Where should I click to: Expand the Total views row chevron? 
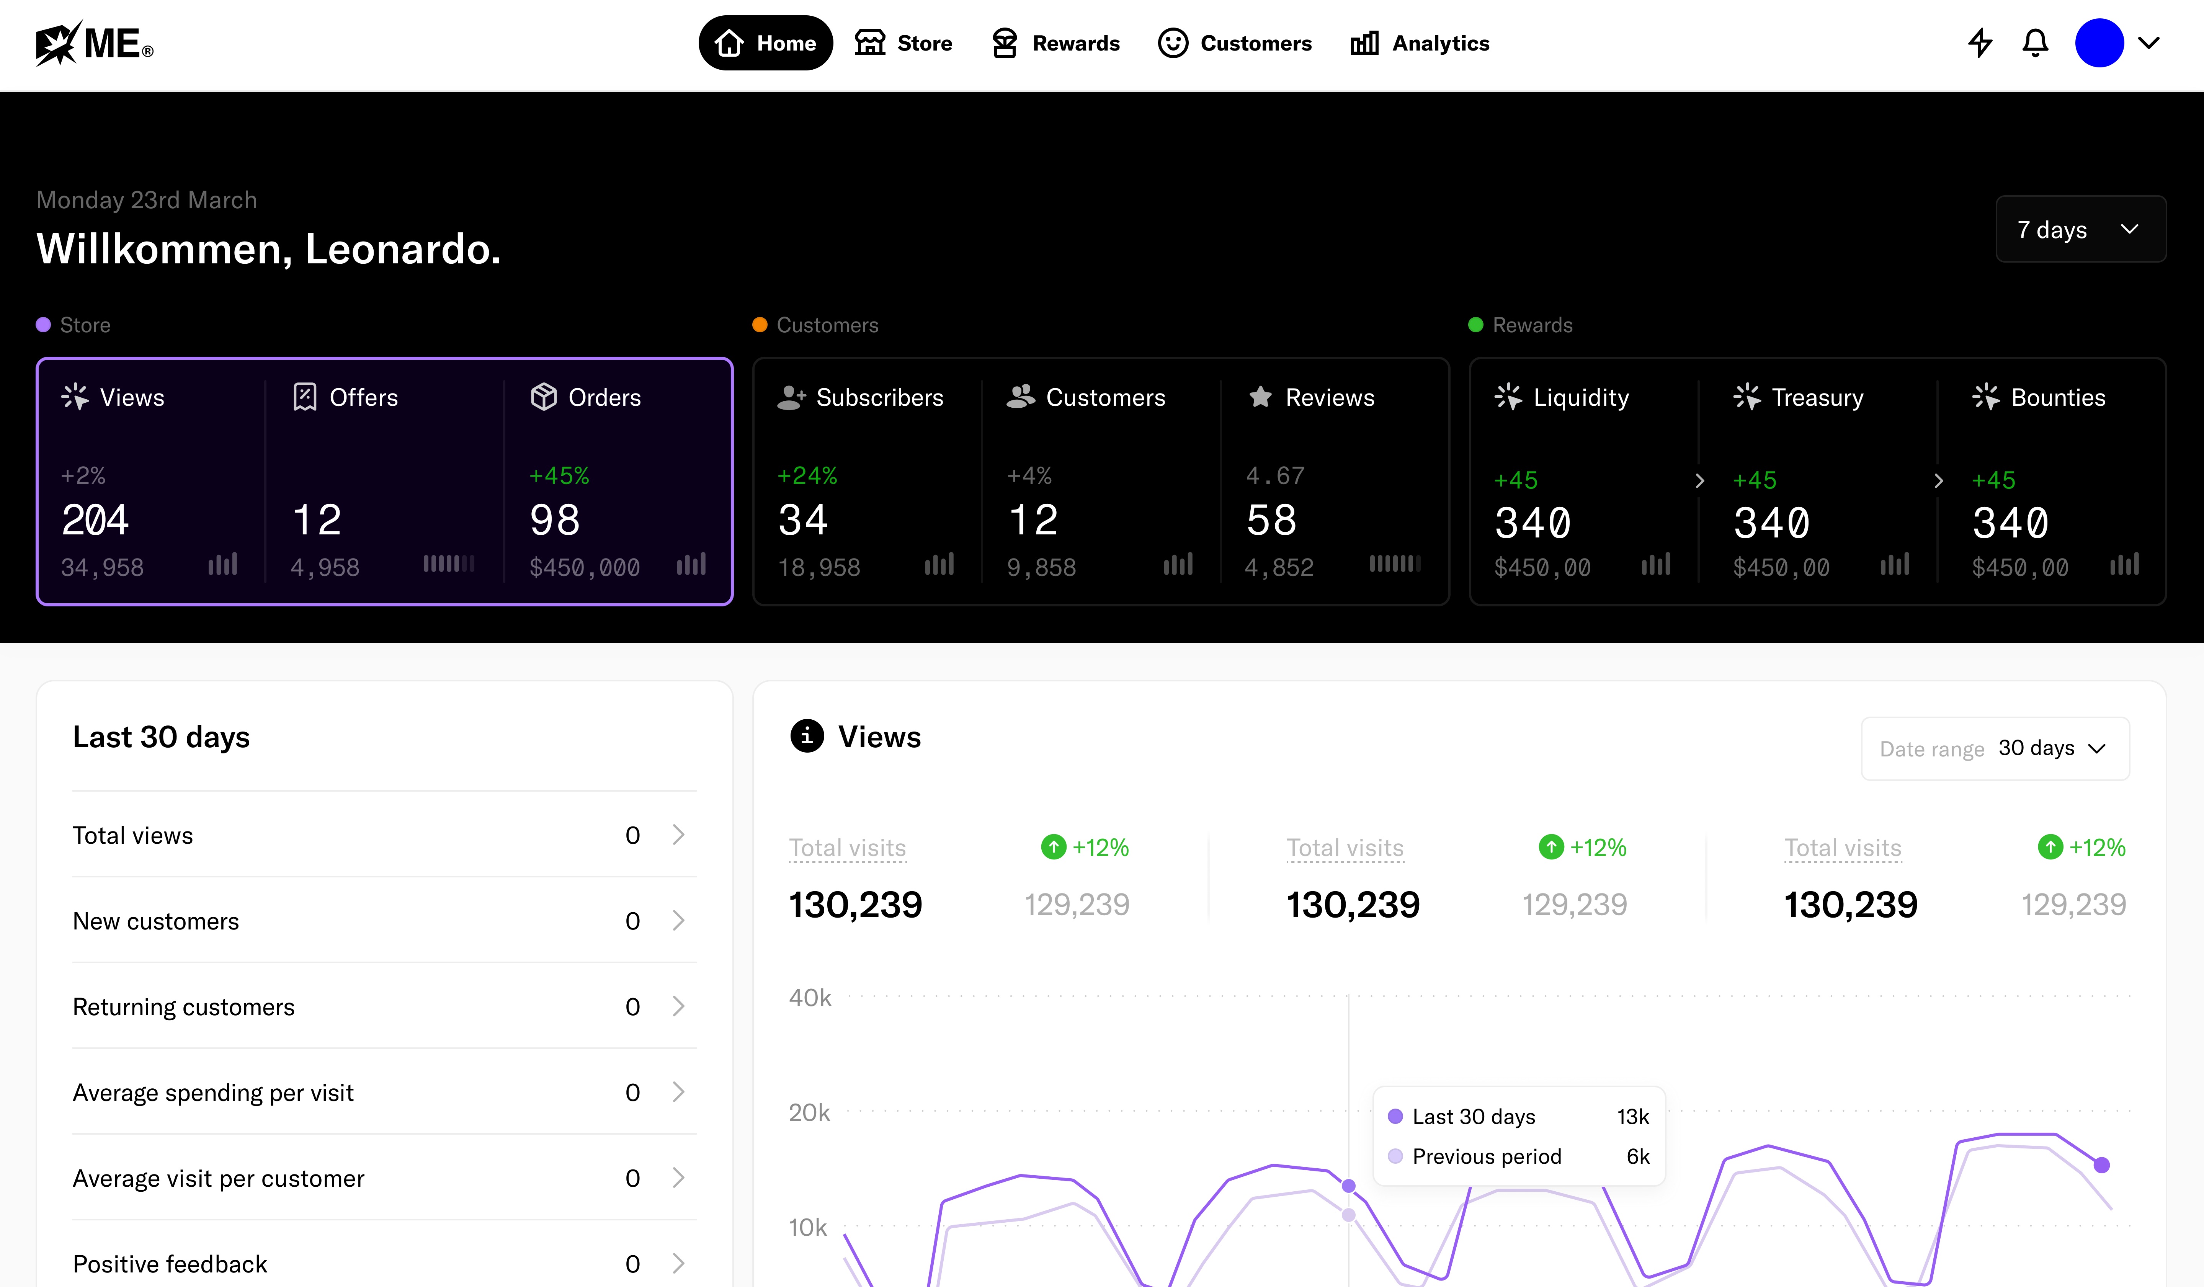click(678, 835)
